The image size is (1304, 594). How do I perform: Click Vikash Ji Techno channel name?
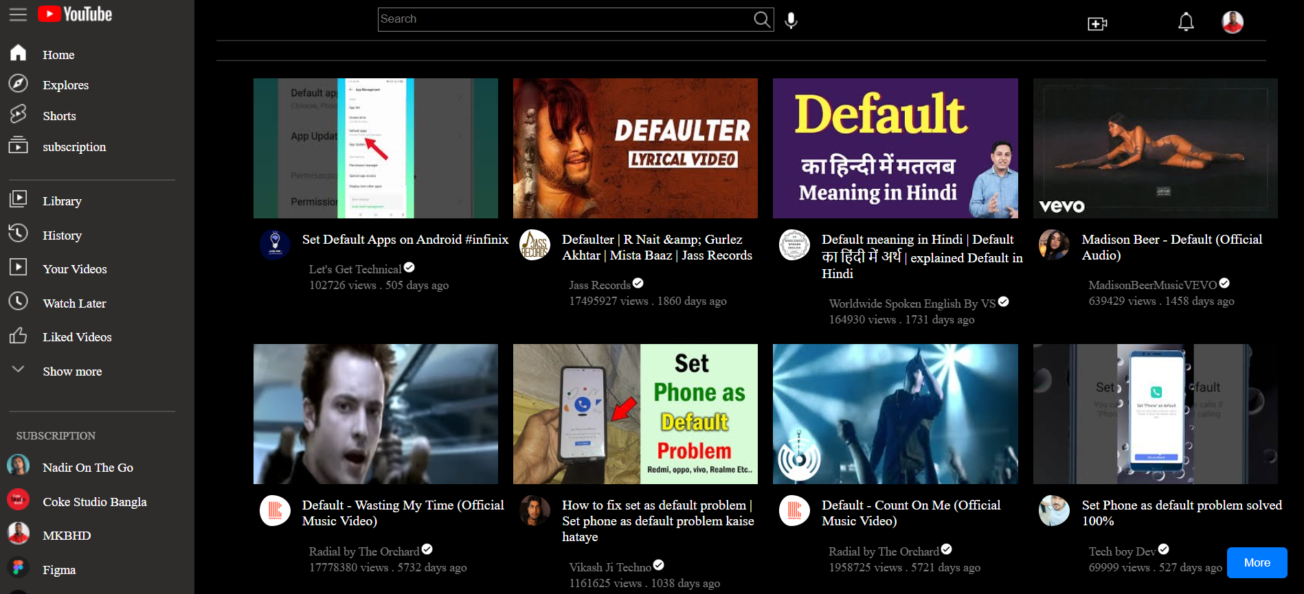610,567
